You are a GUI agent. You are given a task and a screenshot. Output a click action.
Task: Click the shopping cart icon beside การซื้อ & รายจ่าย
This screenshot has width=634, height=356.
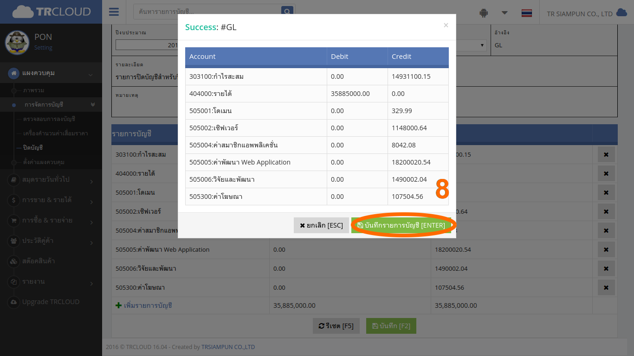(13, 221)
